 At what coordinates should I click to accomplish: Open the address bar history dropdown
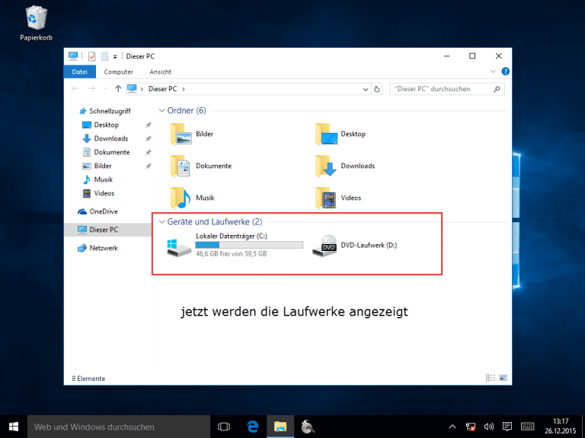(x=366, y=89)
